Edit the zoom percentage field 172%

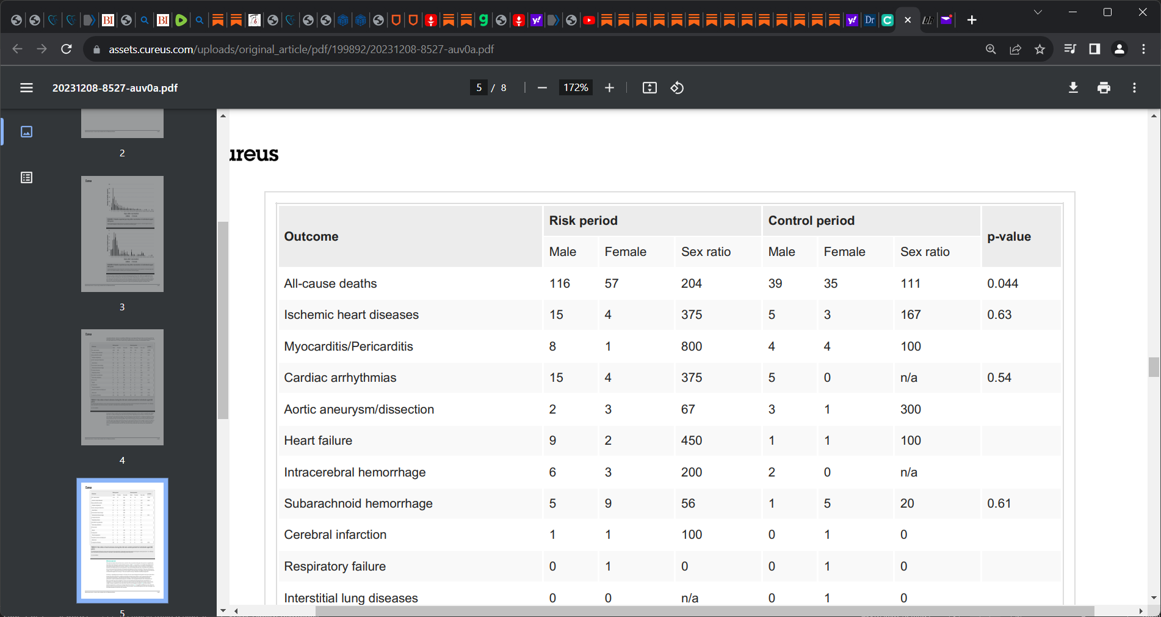(576, 88)
